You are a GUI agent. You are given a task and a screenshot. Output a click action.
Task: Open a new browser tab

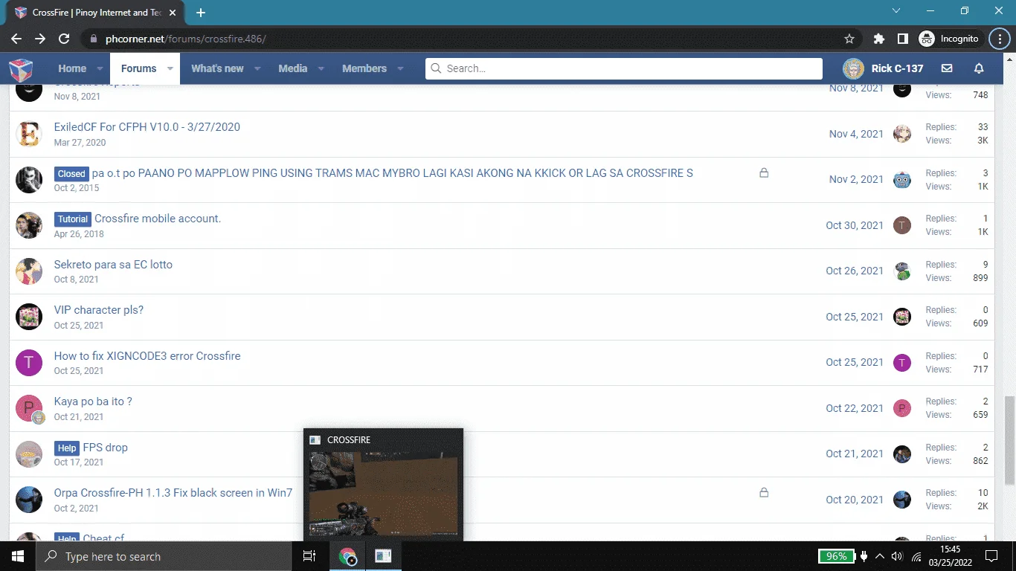point(201,13)
